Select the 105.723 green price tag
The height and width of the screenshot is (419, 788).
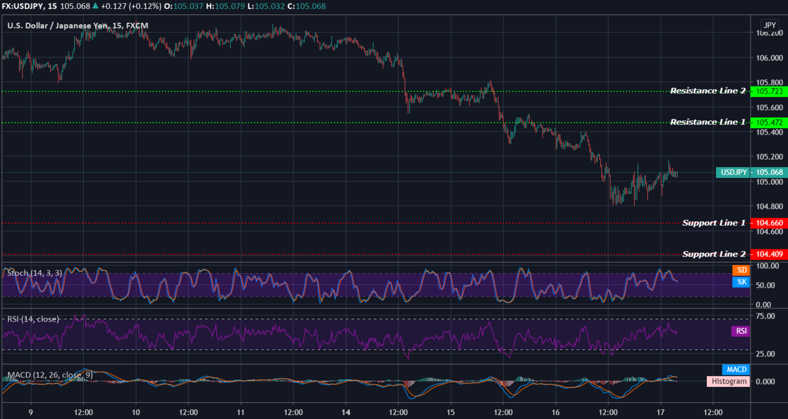click(769, 91)
